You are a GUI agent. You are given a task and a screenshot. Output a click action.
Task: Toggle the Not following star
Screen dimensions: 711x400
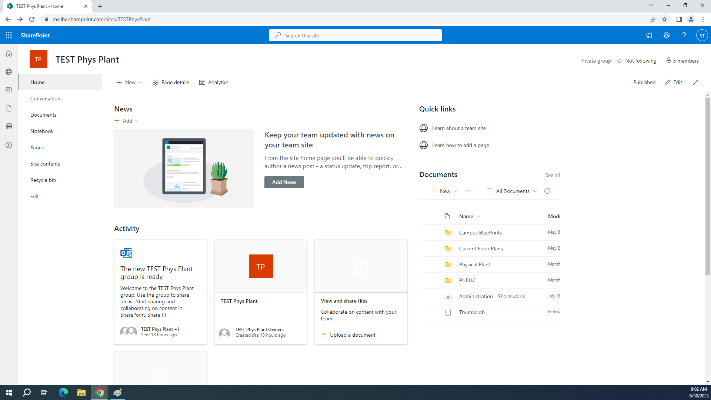(620, 61)
